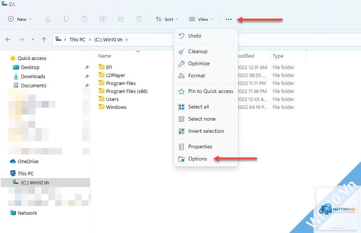Screen dimensions: 361x233
Task: Choose Cleanup from the menu
Action: click(206, 51)
